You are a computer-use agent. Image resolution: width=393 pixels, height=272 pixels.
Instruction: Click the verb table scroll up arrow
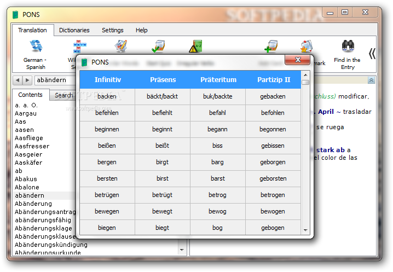click(x=305, y=75)
